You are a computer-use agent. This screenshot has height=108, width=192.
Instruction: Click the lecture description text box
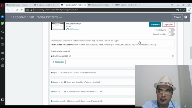[113, 43]
